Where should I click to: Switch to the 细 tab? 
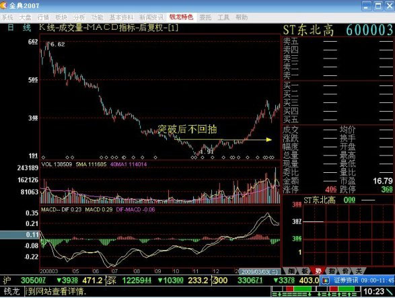point(291,271)
